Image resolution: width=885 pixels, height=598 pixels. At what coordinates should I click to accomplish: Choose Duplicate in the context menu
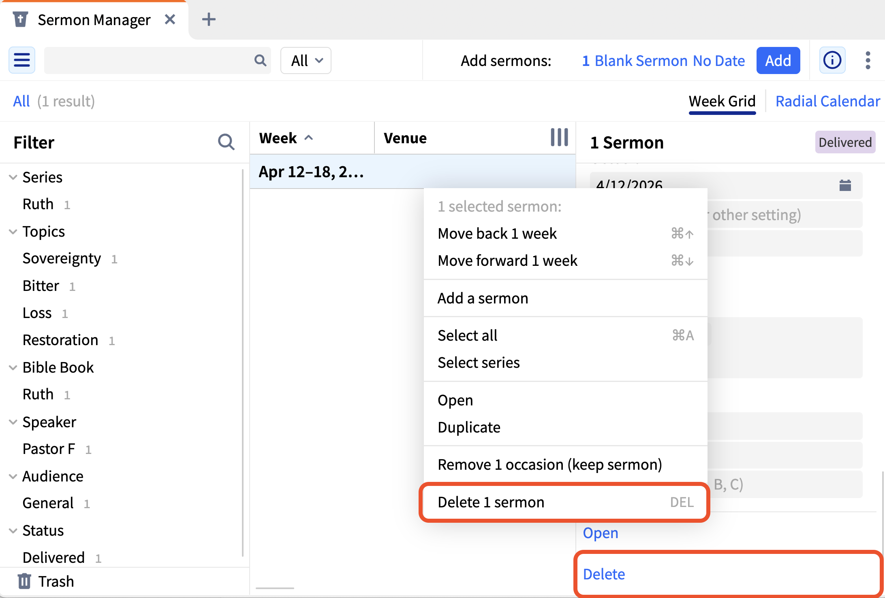click(565, 427)
